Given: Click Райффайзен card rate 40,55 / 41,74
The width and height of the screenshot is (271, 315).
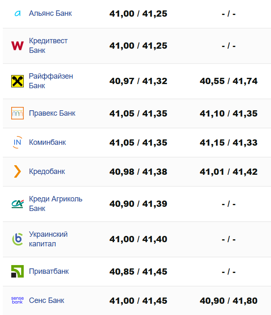Looking at the screenshot, I should pyautogui.click(x=229, y=81).
